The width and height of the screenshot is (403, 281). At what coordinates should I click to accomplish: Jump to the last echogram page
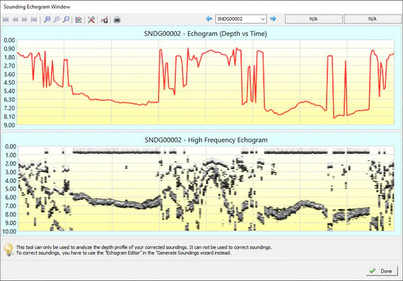(x=34, y=20)
